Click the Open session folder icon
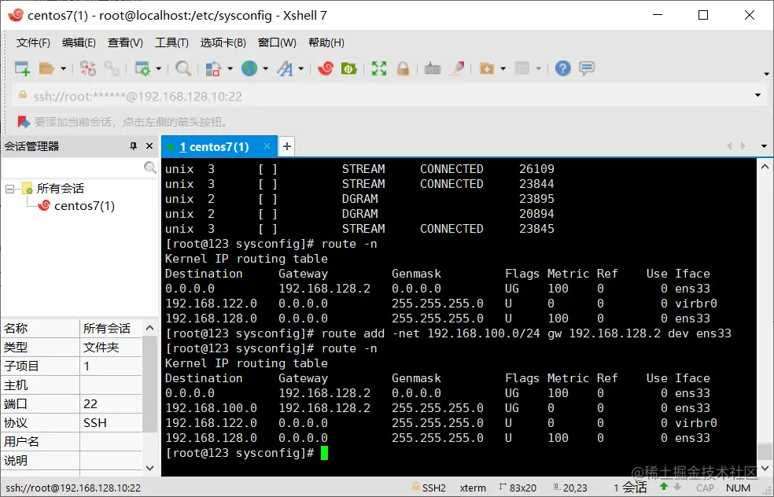774x497 pixels. (46, 68)
